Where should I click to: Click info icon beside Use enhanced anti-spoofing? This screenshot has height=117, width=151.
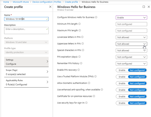click(102, 90)
